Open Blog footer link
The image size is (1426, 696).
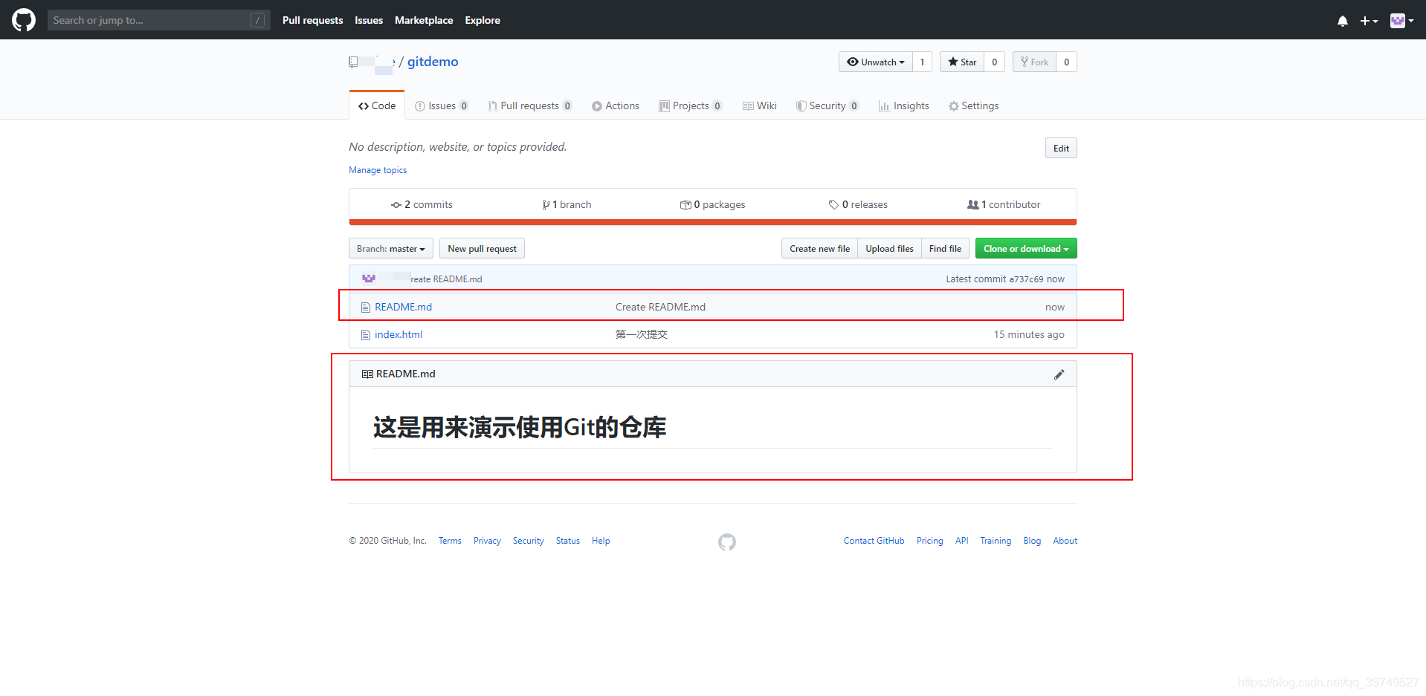coord(1032,541)
